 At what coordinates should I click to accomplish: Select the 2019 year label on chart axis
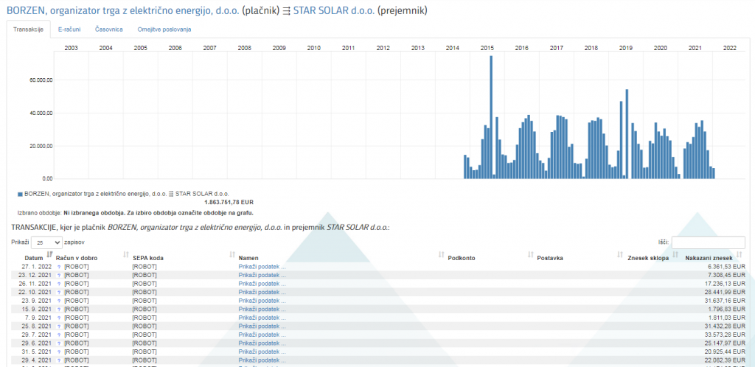tap(625, 48)
